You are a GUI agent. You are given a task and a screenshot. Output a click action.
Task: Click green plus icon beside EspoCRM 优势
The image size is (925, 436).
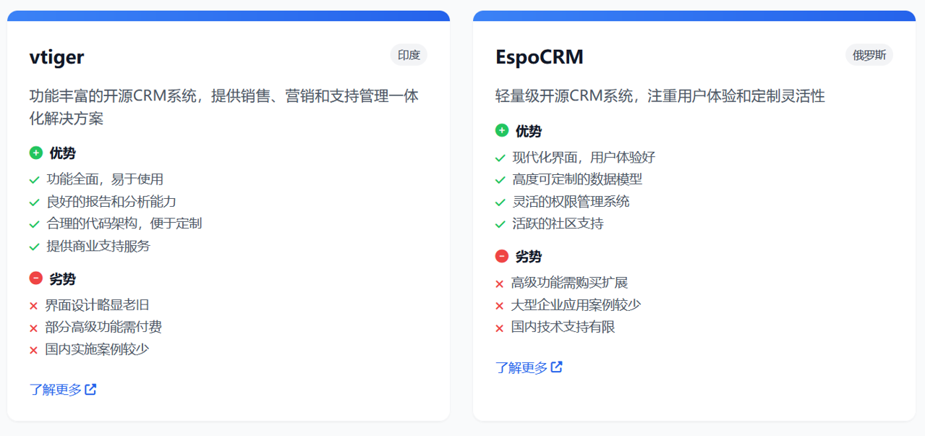502,130
